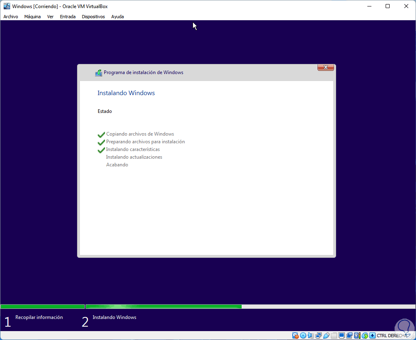Click the Copiando archivos de Windows text
The height and width of the screenshot is (340, 416).
140,134
